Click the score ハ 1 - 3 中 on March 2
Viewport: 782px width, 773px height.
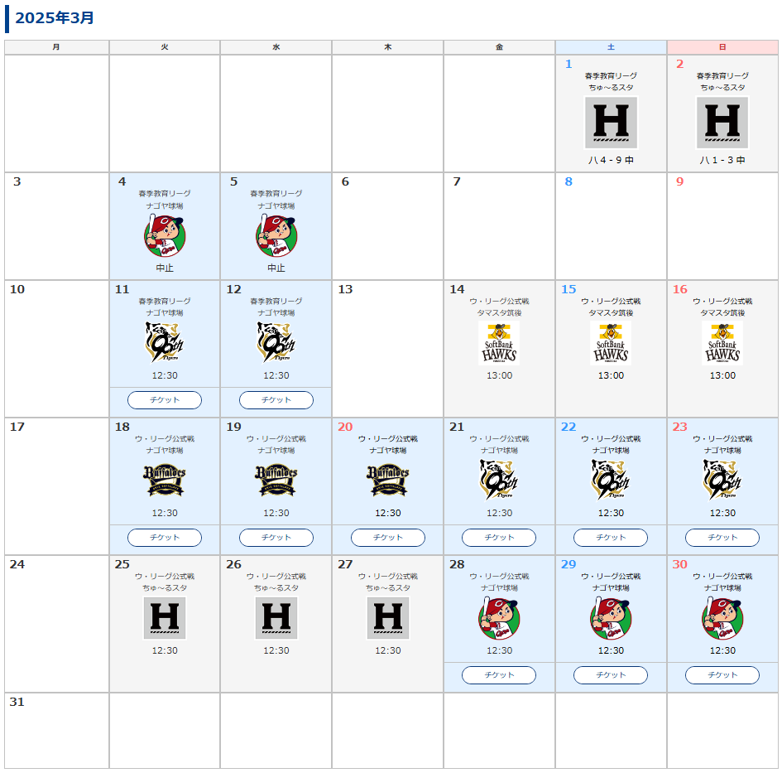coord(722,160)
